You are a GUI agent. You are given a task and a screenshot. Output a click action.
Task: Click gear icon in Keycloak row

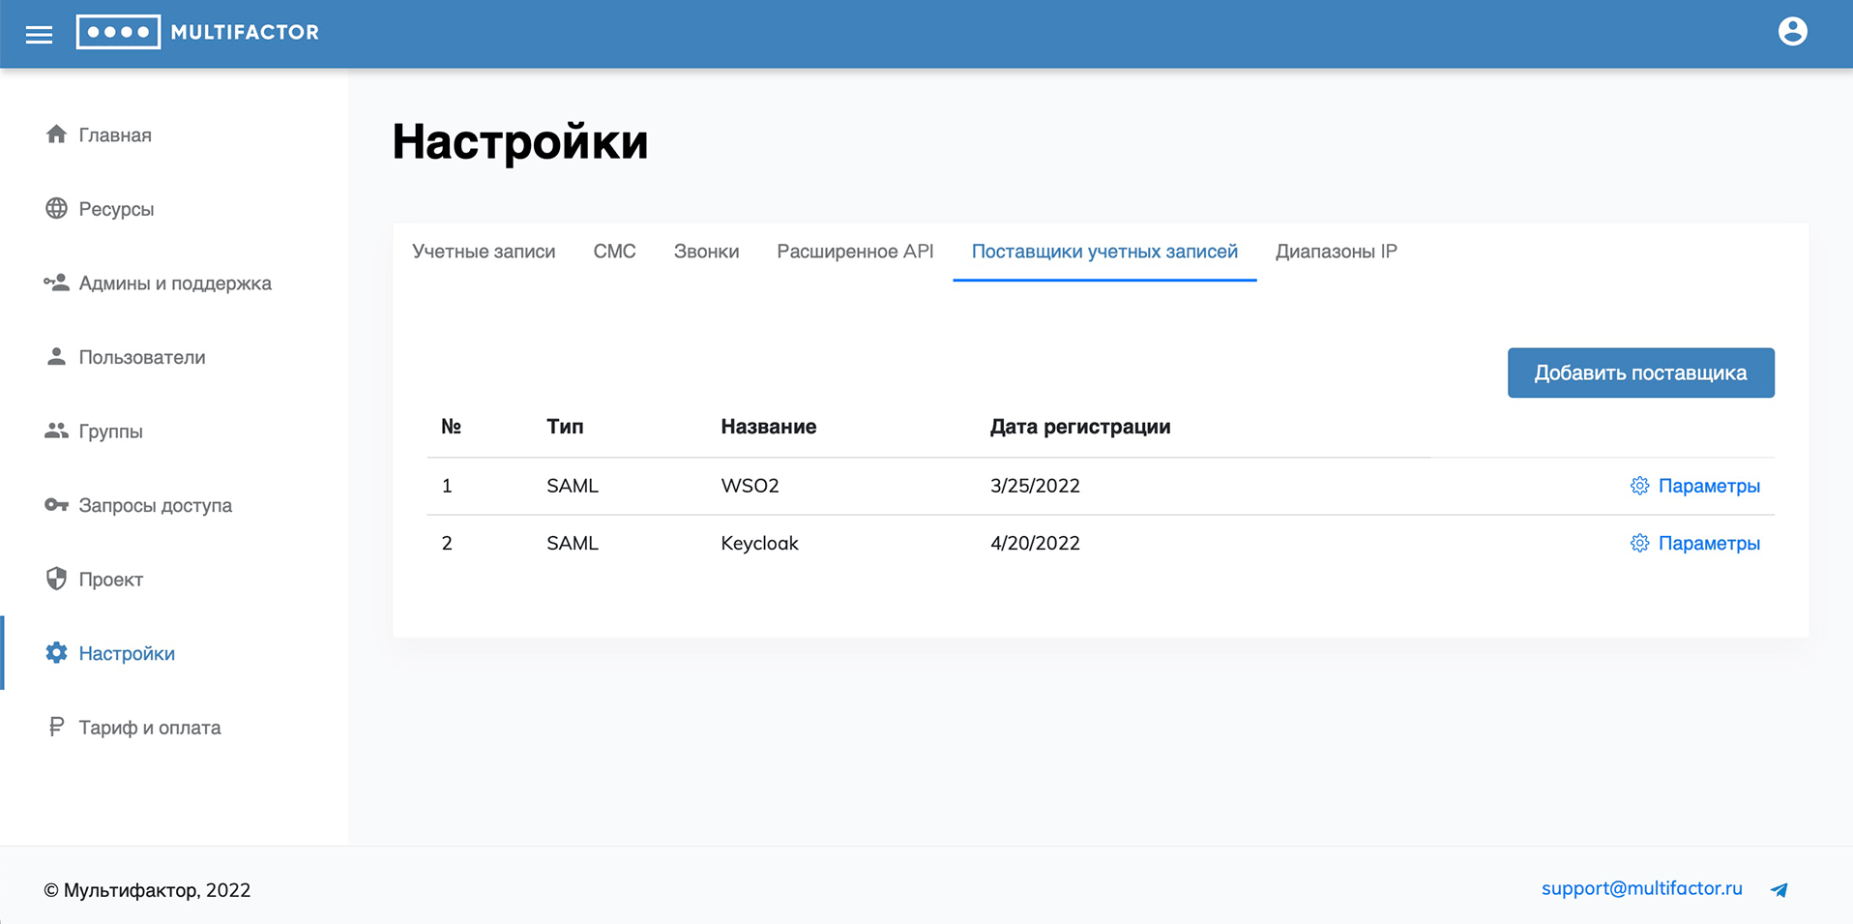tap(1639, 543)
